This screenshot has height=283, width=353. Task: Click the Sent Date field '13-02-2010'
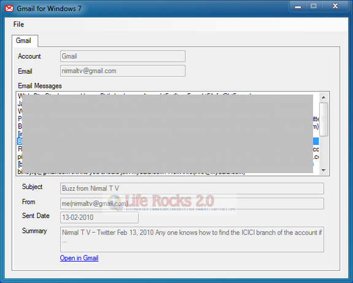point(99,217)
